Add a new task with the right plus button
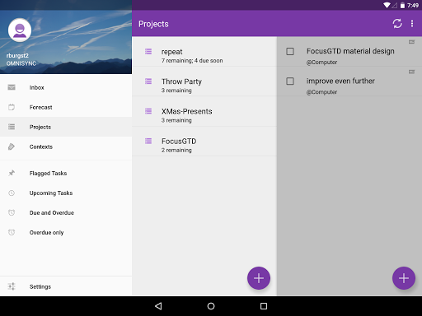This screenshot has width=422, height=316. pos(404,278)
